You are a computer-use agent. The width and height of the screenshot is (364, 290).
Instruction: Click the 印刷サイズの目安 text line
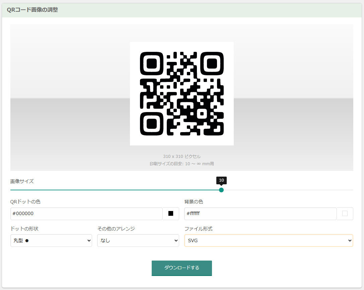[182, 164]
